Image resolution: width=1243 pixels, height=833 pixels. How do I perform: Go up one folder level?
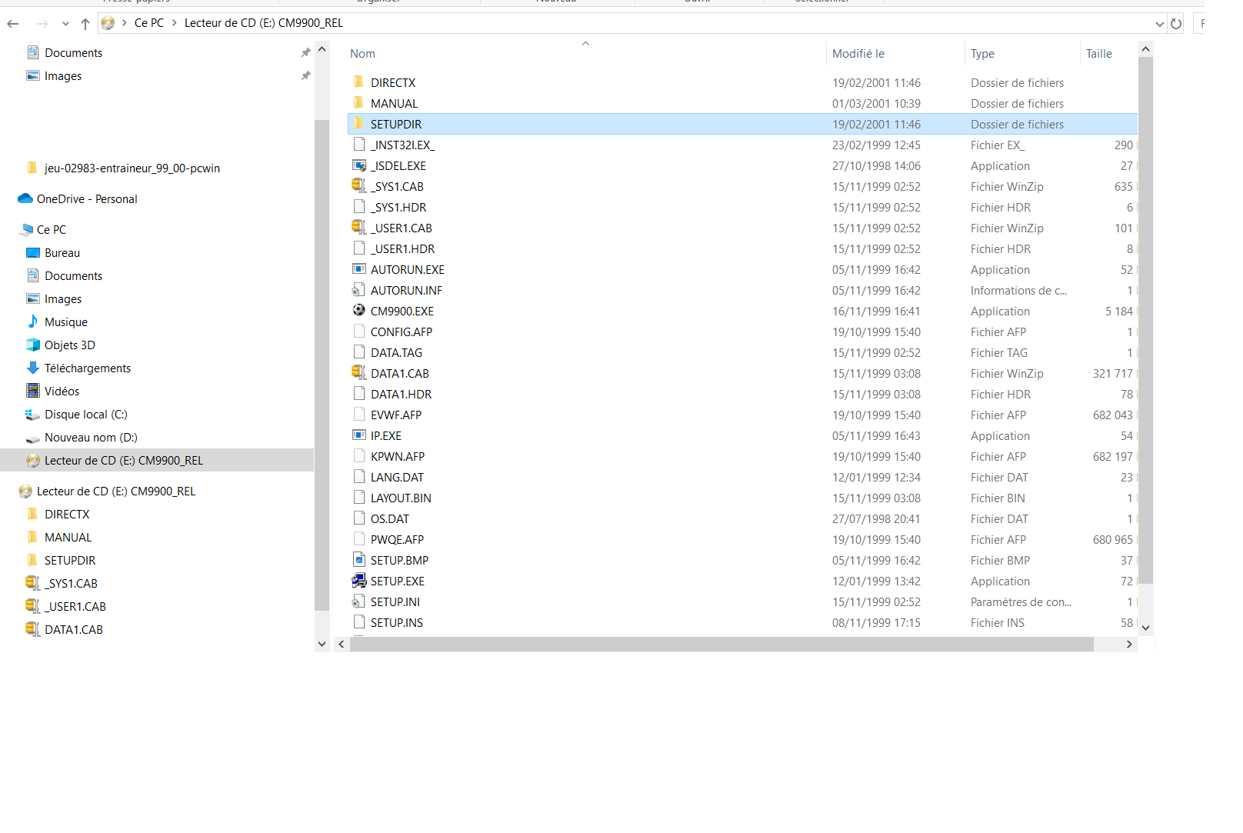85,24
